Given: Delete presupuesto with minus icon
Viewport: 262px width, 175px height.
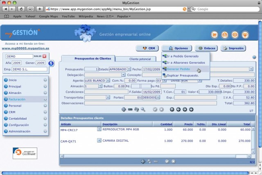Looking at the screenshot, I should 130,109.
